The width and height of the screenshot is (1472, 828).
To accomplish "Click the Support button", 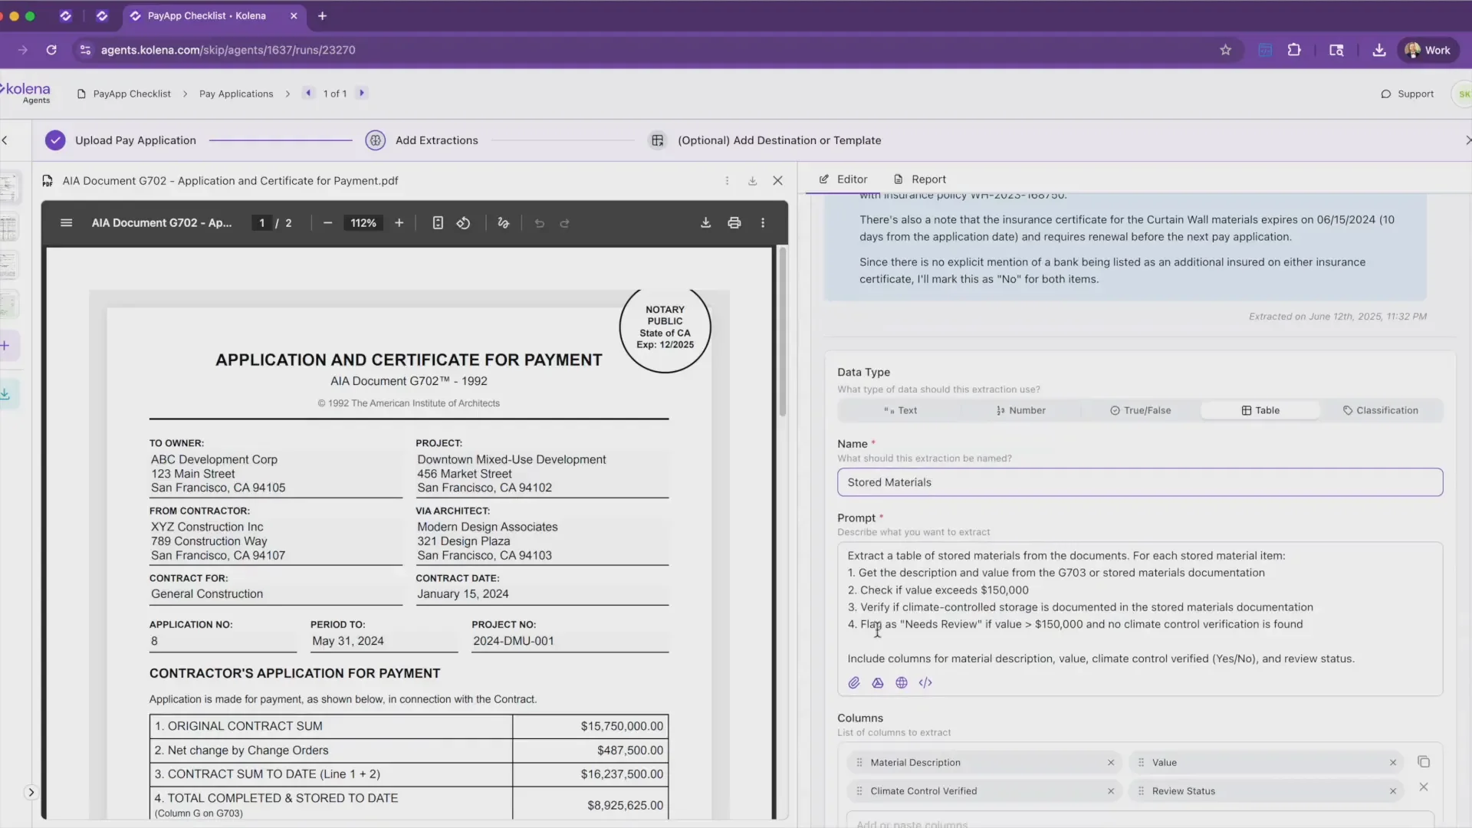I will (x=1408, y=94).
